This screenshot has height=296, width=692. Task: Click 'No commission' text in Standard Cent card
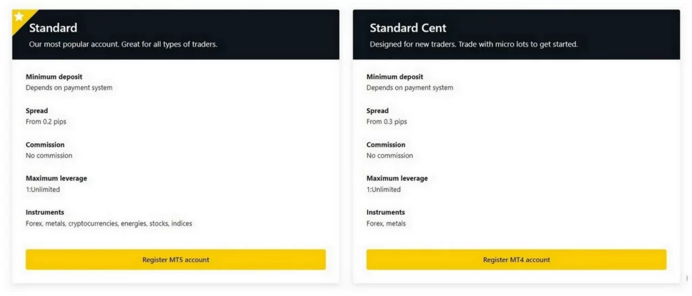[x=389, y=155]
